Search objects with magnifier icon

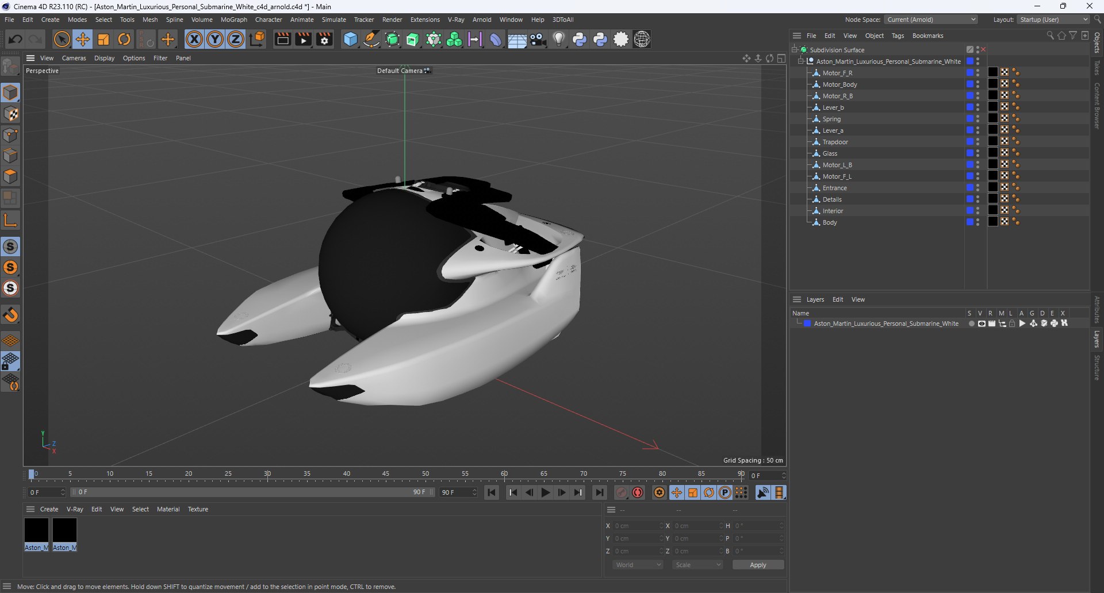pos(1050,36)
